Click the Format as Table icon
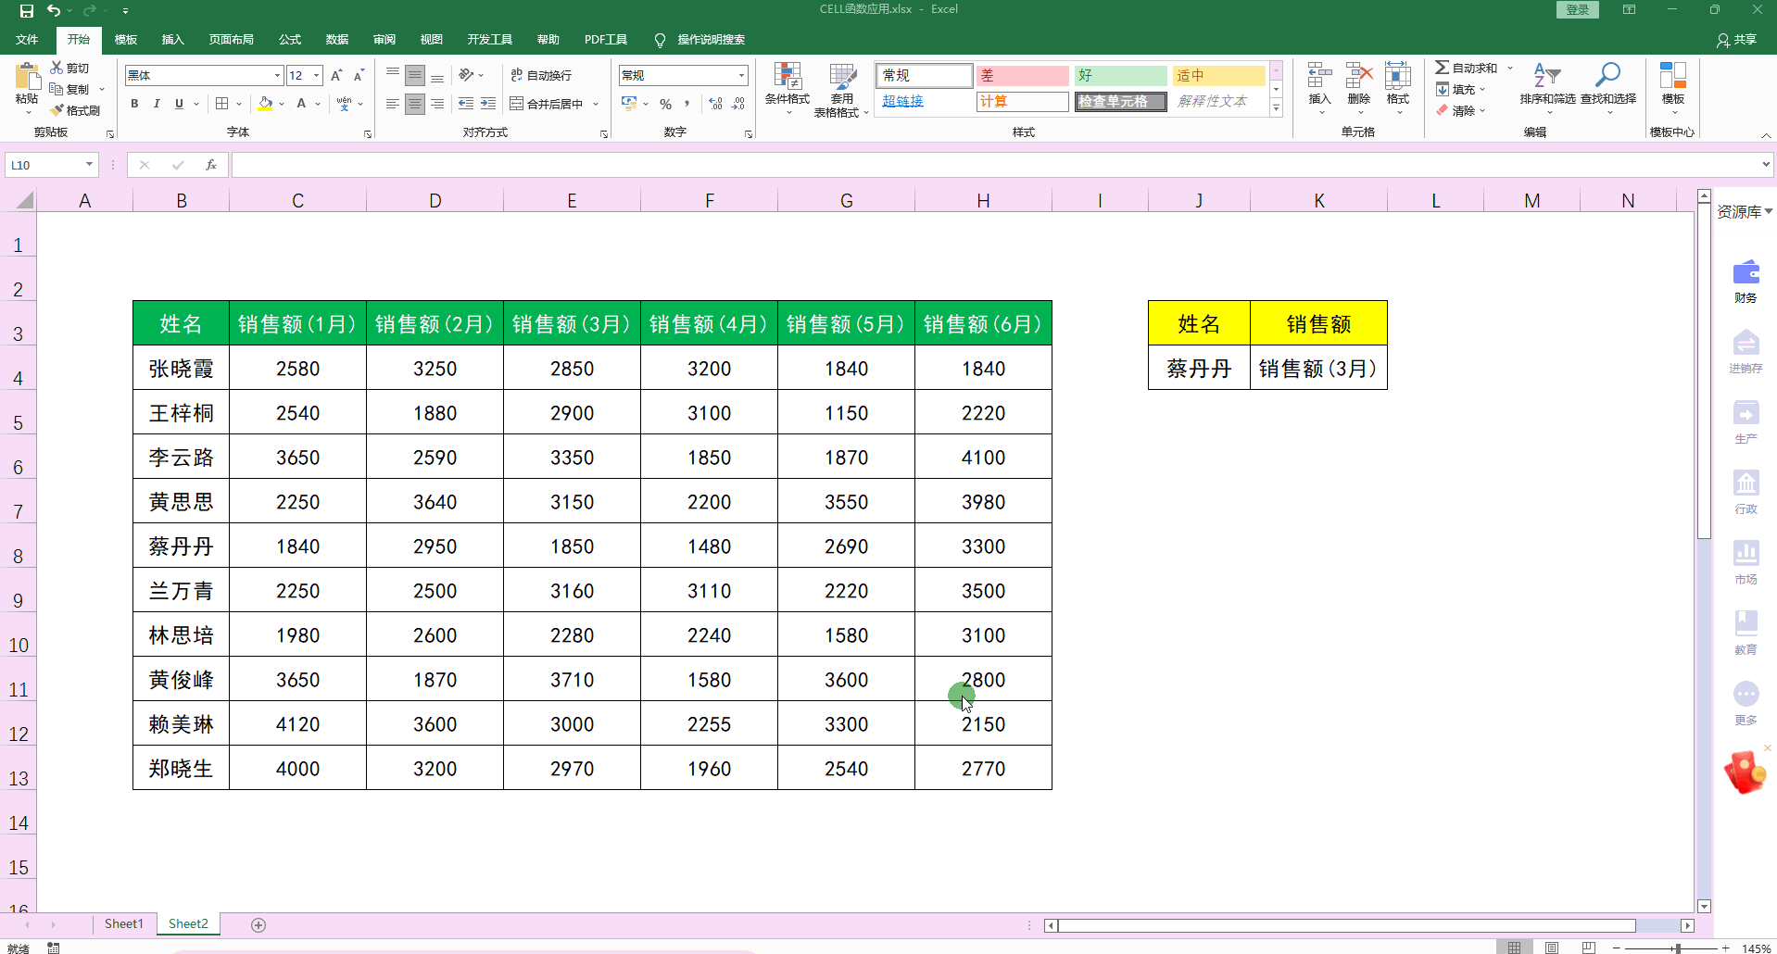Image resolution: width=1777 pixels, height=954 pixels. point(842,77)
